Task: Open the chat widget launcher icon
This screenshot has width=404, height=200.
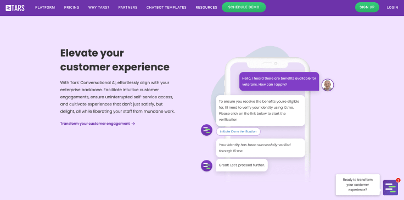Action: (390, 187)
